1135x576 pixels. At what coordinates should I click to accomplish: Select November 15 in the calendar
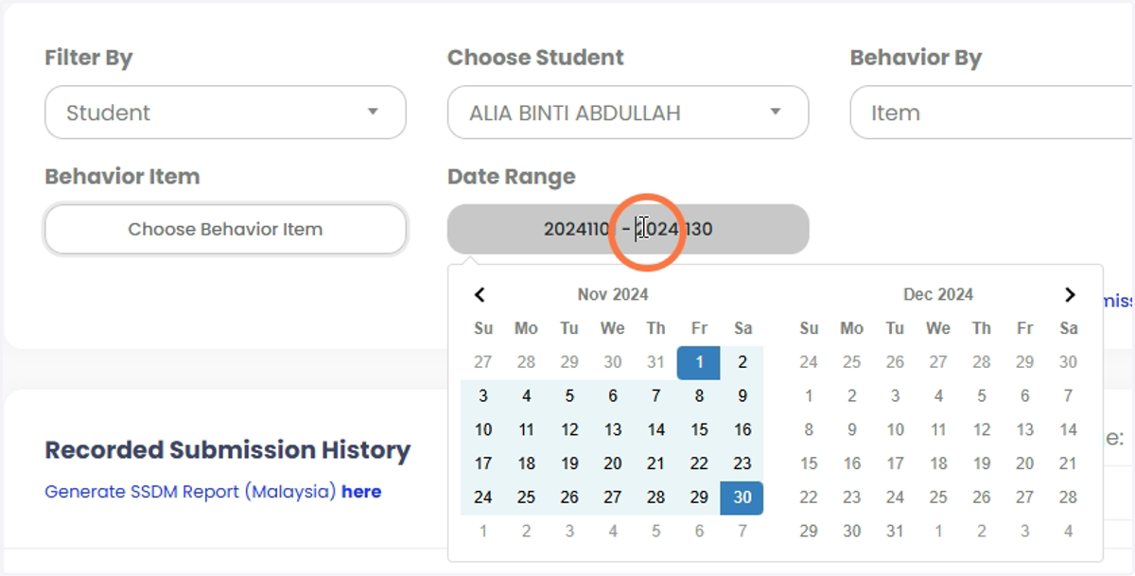pyautogui.click(x=699, y=429)
